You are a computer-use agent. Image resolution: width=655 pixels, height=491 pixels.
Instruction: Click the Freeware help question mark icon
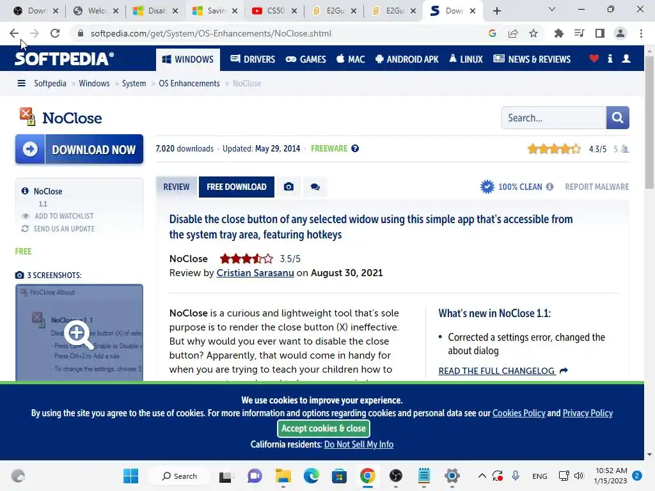(x=354, y=148)
